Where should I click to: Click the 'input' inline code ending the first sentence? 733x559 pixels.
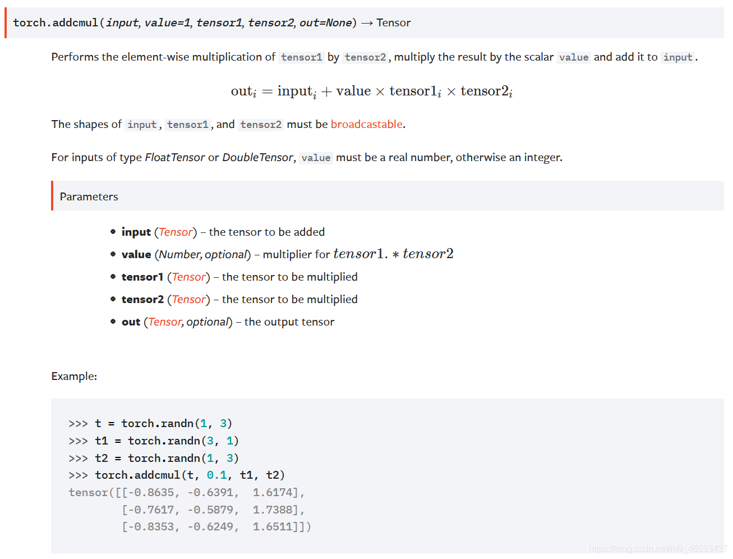point(678,57)
